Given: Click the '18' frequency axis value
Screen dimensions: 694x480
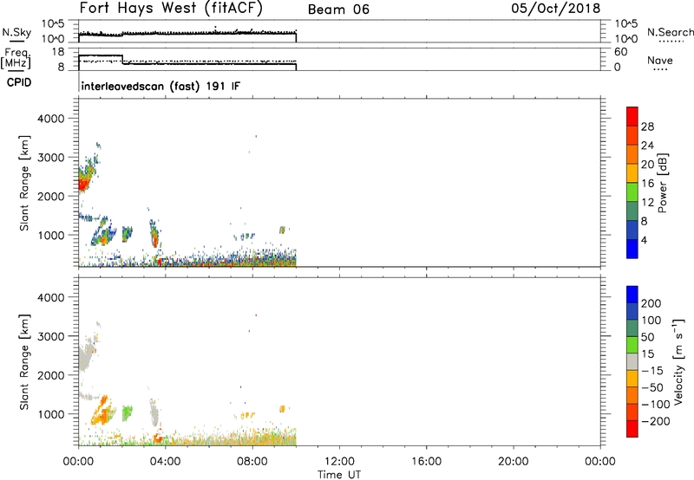Looking at the screenshot, I should click(58, 52).
